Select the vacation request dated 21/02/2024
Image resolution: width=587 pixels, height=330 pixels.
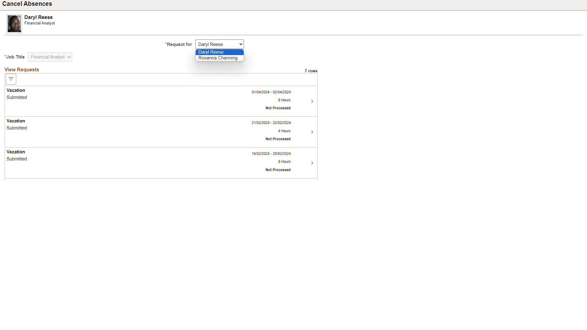153,132
